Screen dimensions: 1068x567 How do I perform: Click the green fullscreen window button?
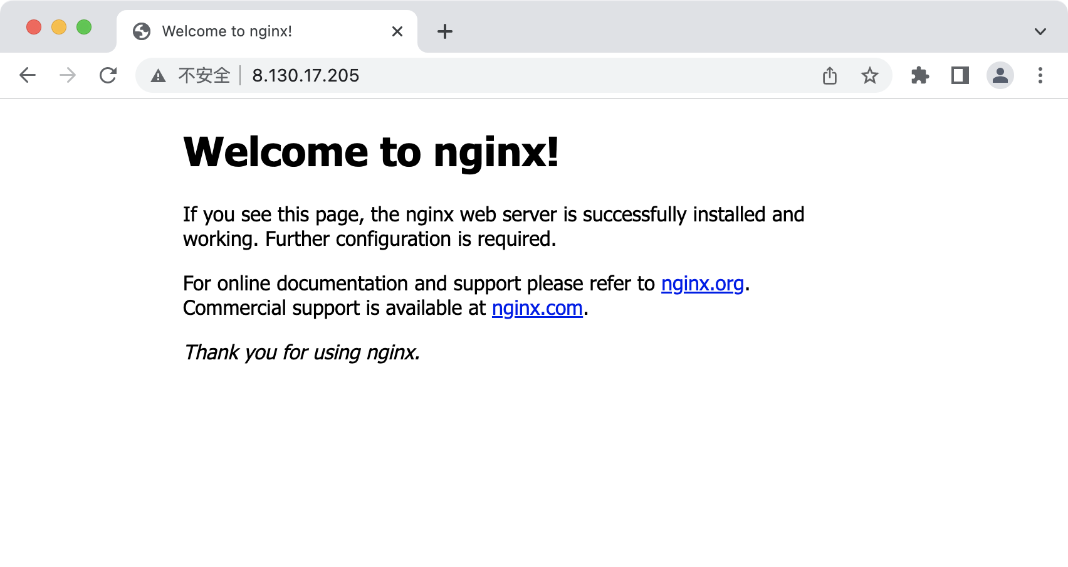click(x=84, y=27)
